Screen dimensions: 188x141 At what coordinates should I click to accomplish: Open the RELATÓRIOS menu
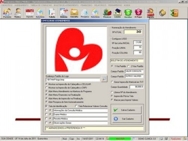(100, 5)
